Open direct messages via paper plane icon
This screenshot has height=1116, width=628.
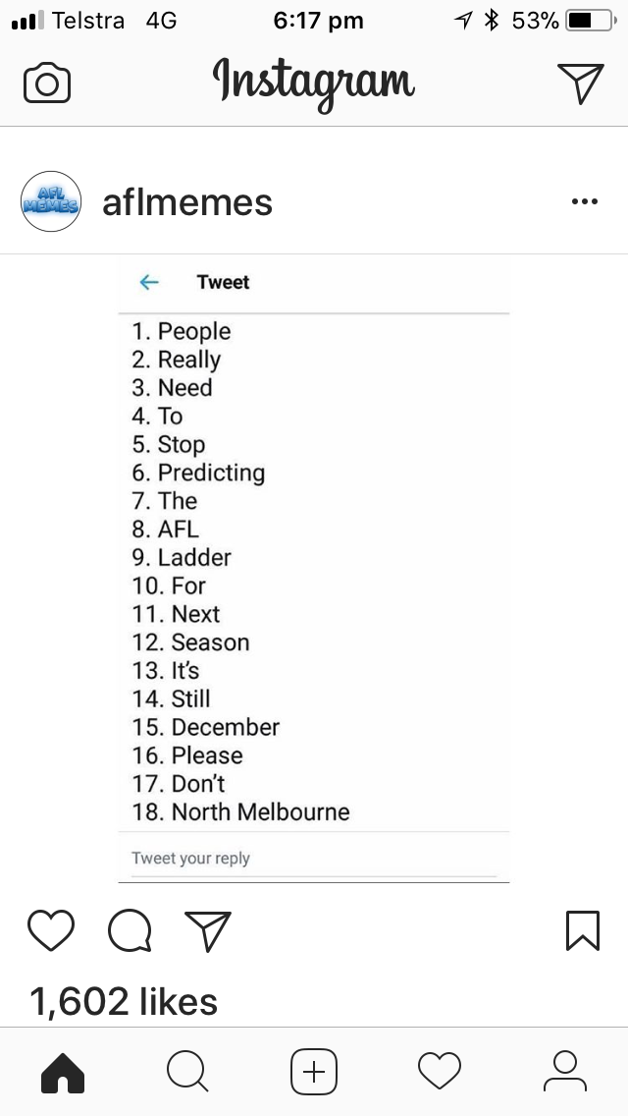pyautogui.click(x=580, y=84)
